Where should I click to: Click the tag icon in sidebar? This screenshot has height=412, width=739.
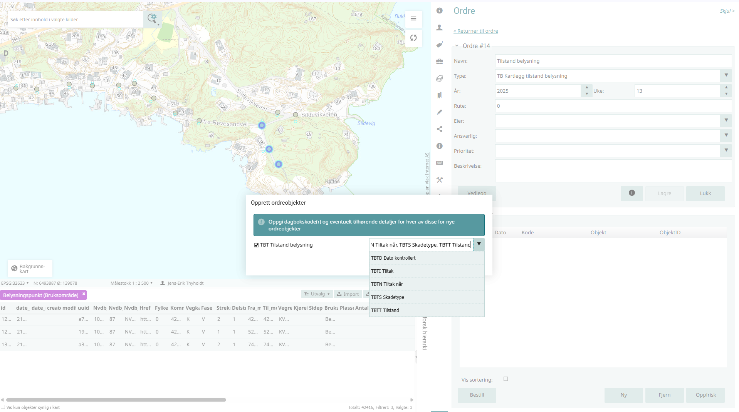439,45
